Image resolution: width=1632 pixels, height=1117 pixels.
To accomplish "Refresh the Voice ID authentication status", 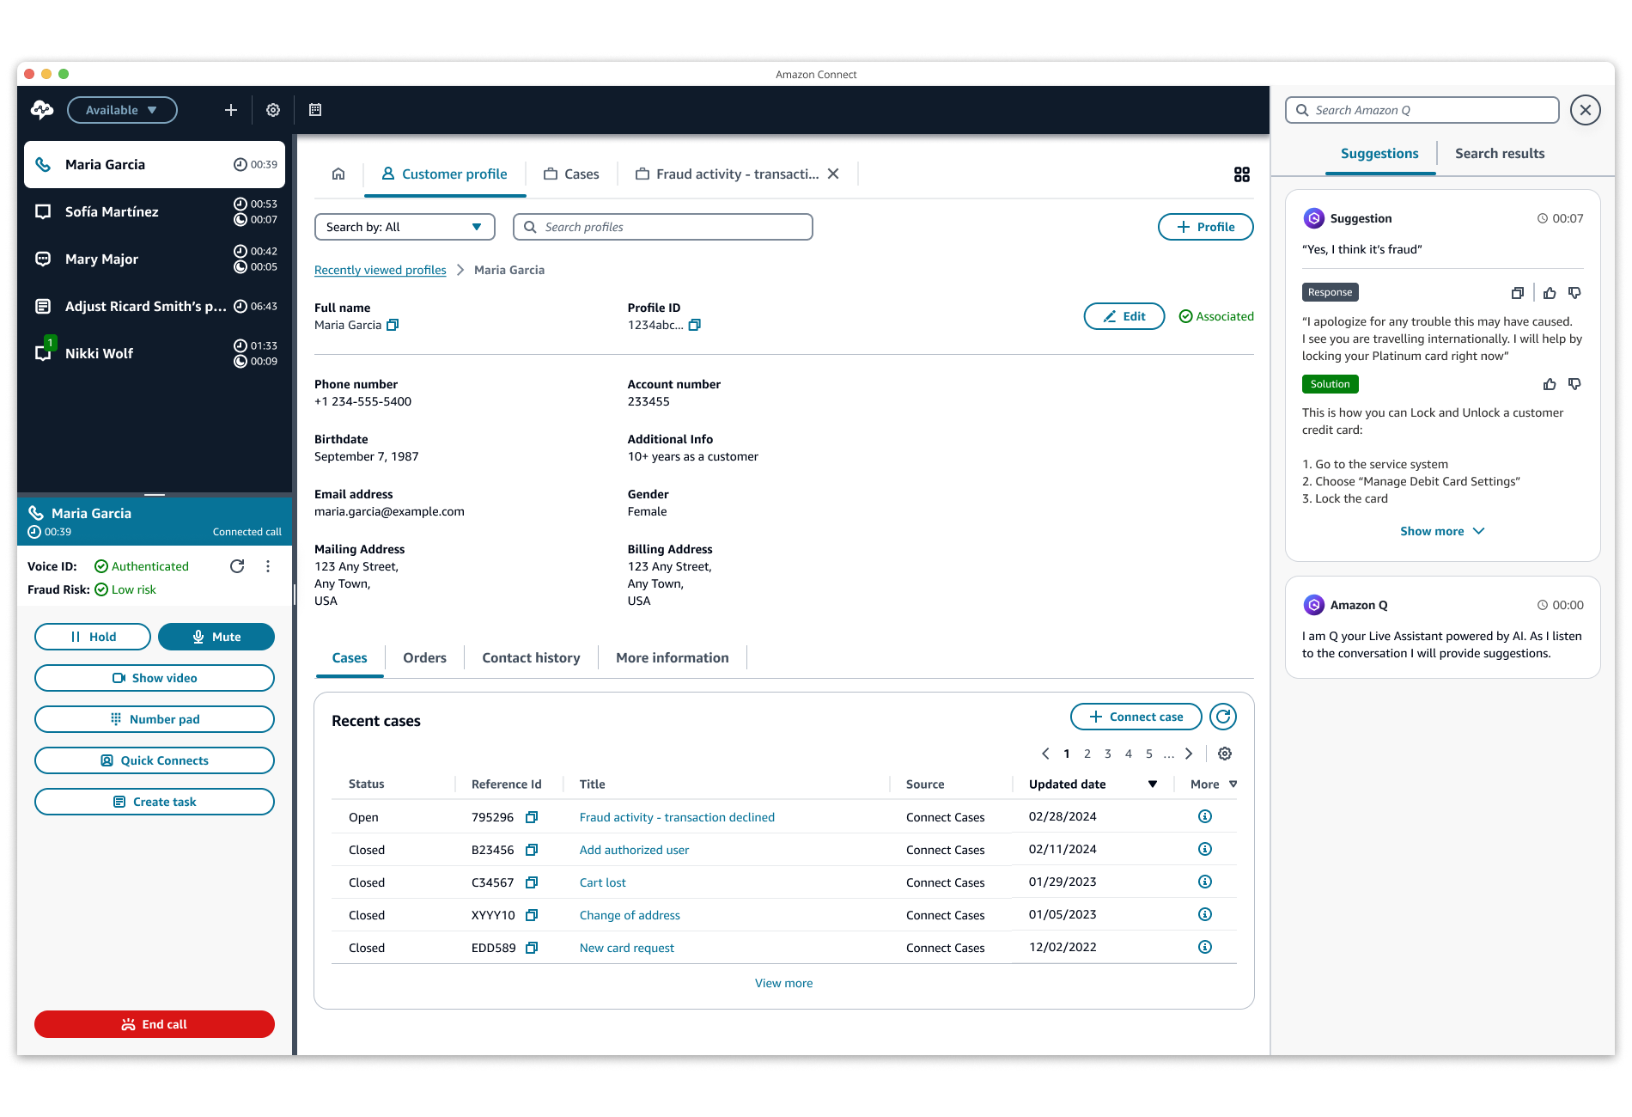I will click(237, 565).
